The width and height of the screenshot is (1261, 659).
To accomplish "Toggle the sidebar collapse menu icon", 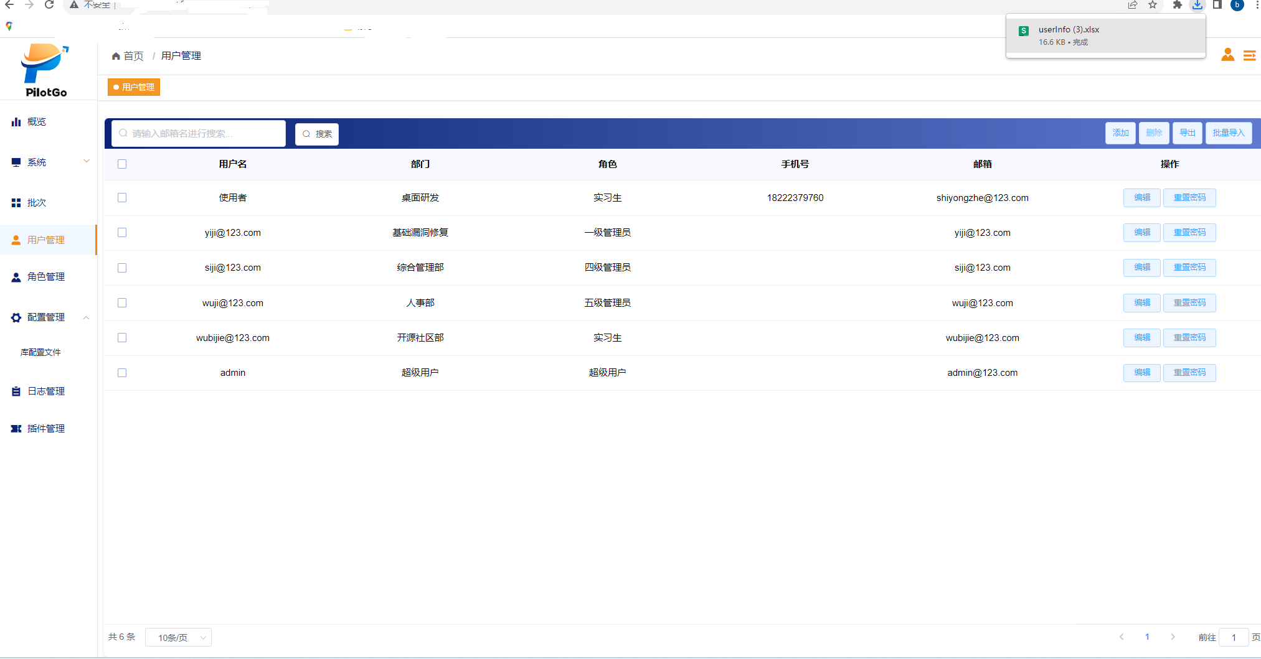I will point(1249,55).
